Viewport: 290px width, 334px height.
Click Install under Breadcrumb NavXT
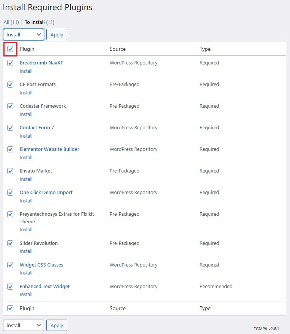click(26, 71)
